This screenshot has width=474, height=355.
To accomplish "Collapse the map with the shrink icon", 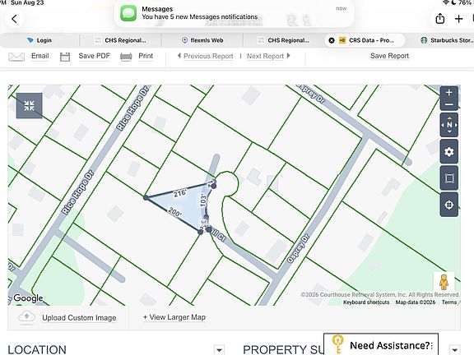I will (29, 106).
